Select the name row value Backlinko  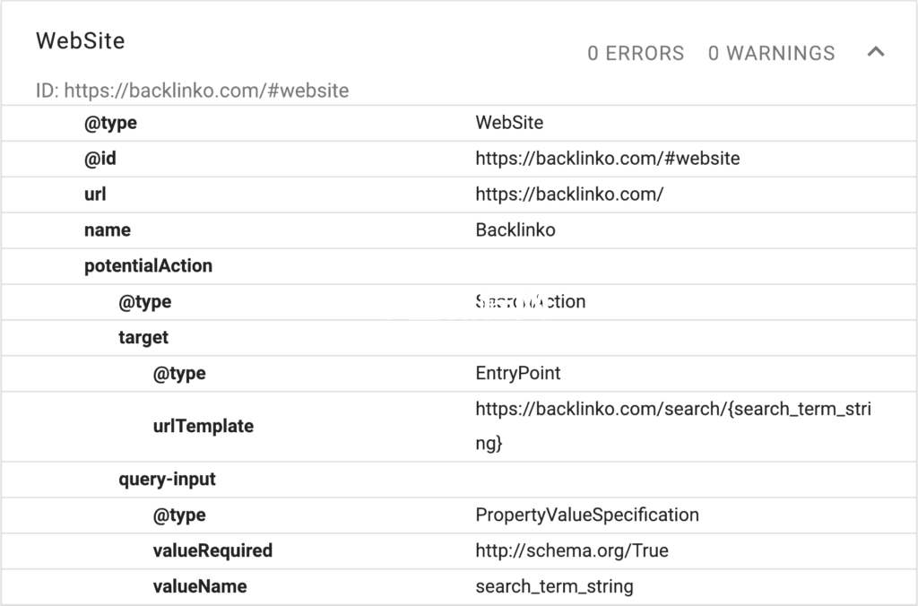tap(515, 230)
